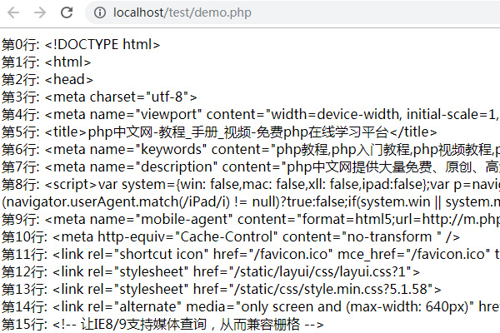Reload the demo.php page
The width and height of the screenshot is (500, 333).
67,12
